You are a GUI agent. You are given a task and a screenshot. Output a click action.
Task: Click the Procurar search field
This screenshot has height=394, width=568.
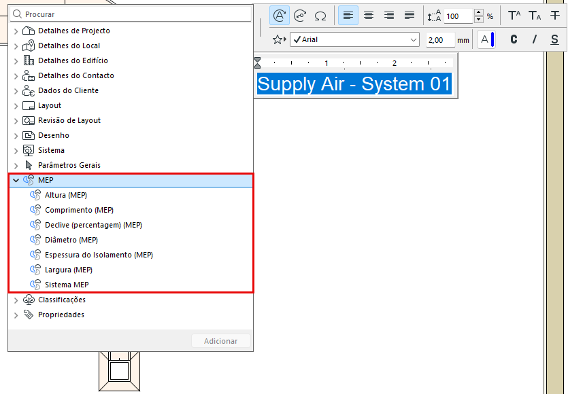coord(131,14)
